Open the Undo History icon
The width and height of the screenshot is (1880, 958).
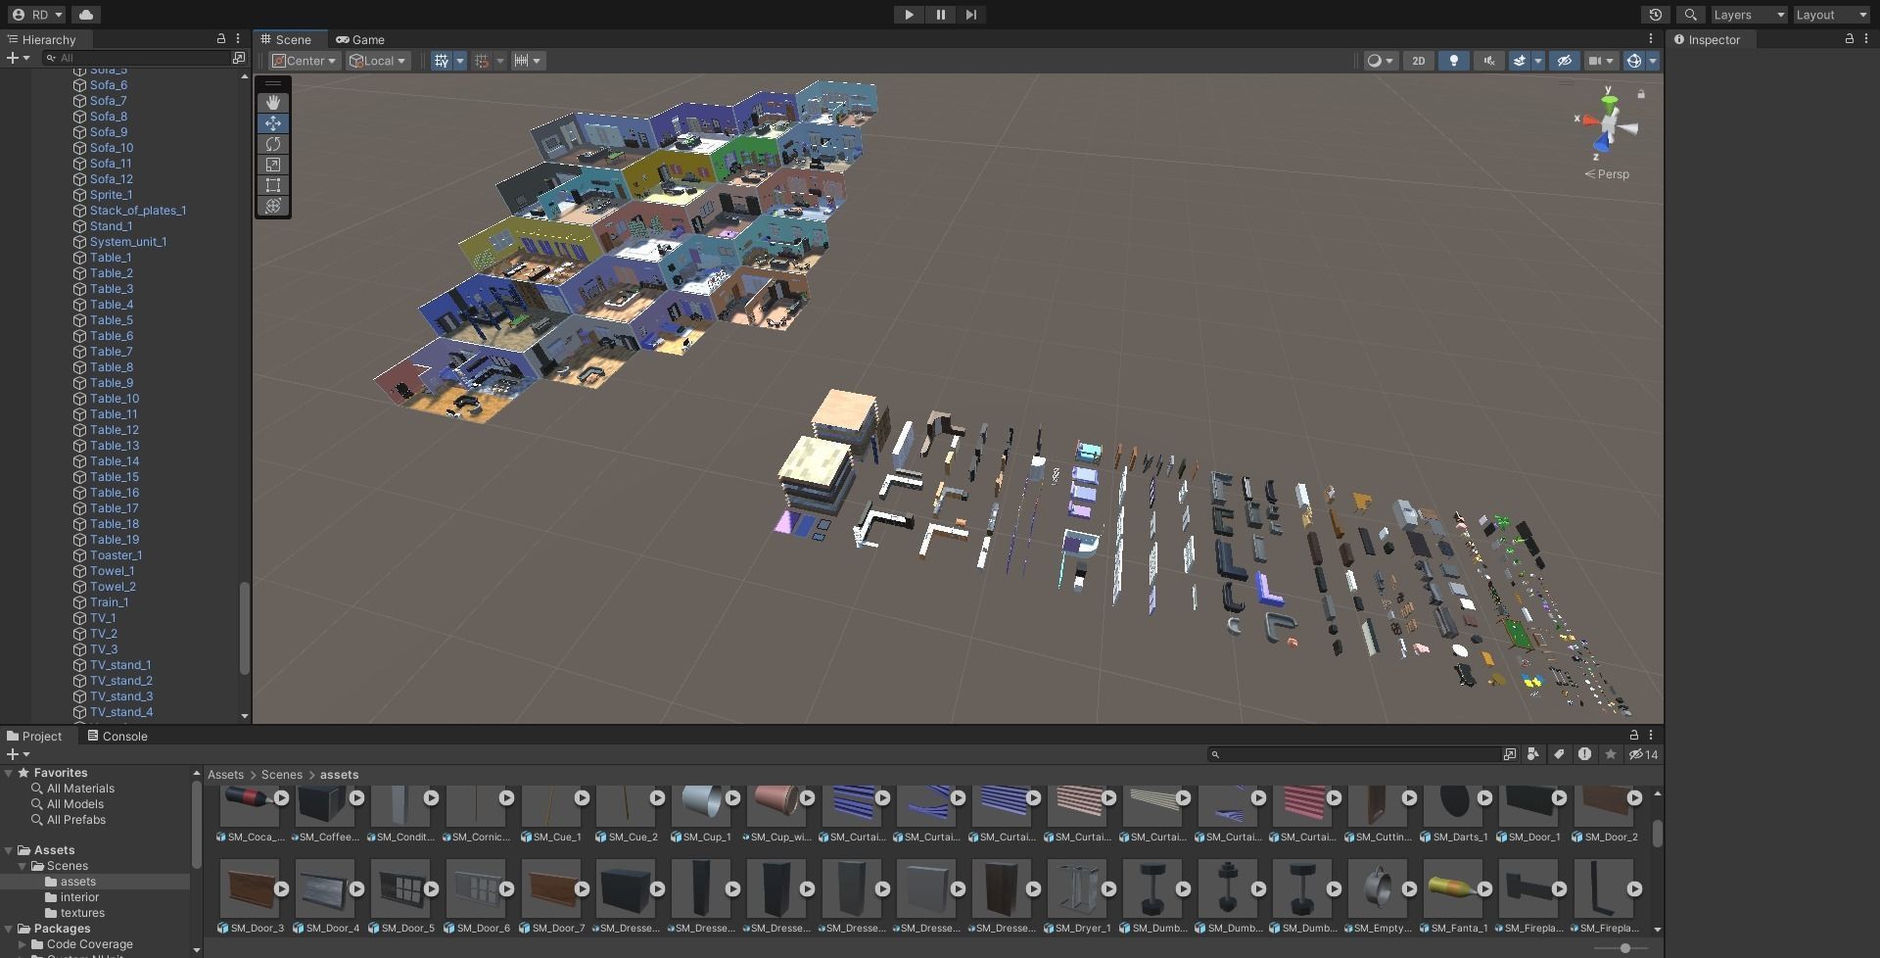[x=1656, y=15]
